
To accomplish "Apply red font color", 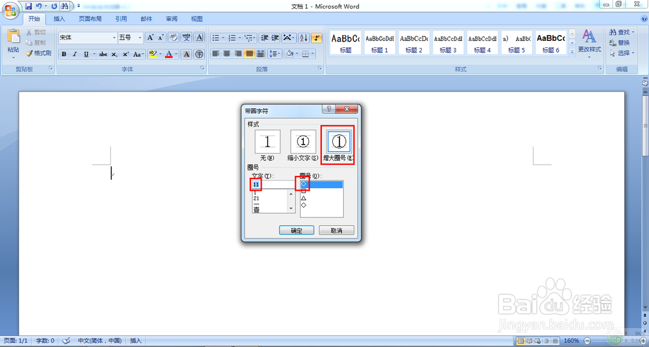I will [x=169, y=54].
